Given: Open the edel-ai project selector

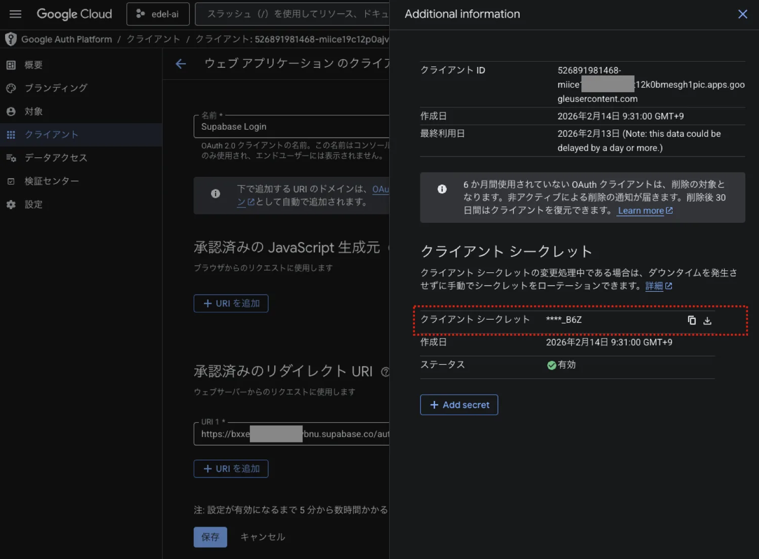Looking at the screenshot, I should 158,14.
